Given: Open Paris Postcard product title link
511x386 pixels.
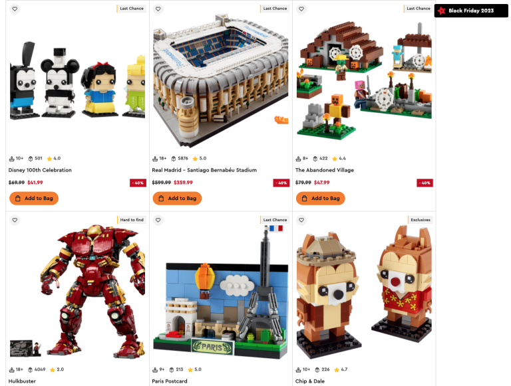Looking at the screenshot, I should 170,381.
